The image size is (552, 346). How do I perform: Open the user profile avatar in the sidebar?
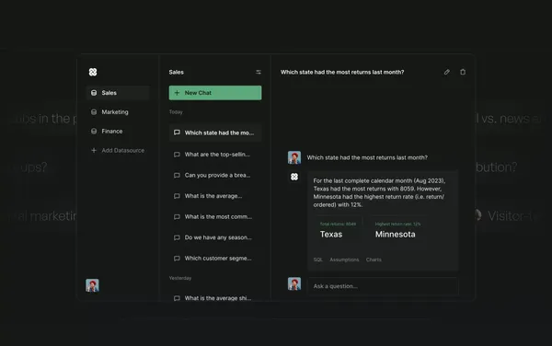coord(92,285)
